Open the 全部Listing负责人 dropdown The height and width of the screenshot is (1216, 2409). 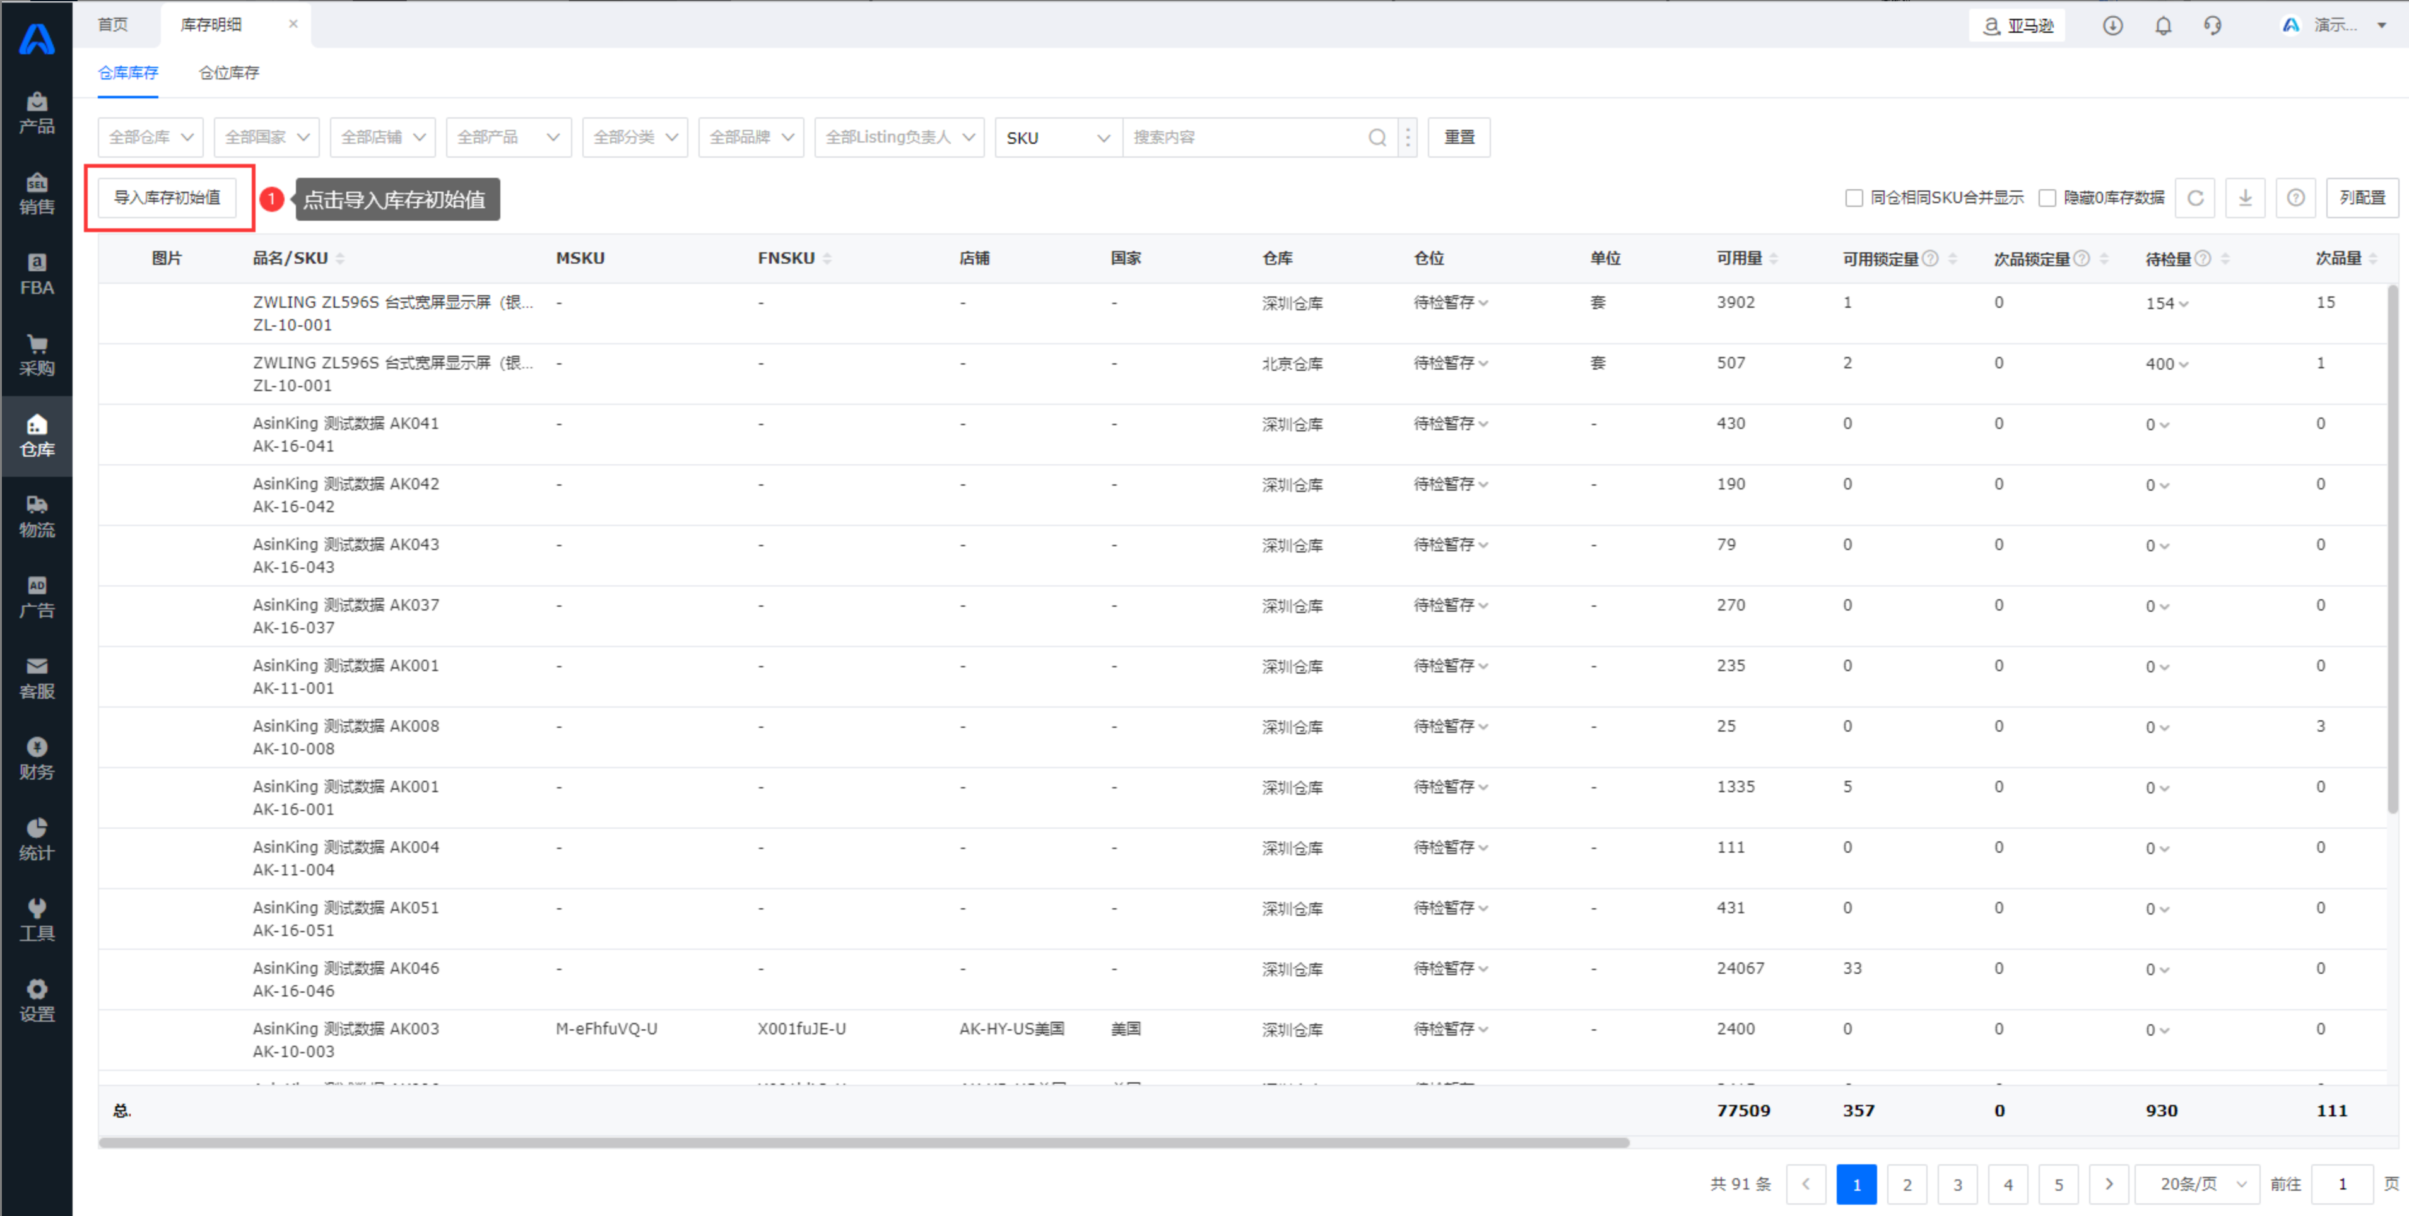click(x=900, y=137)
